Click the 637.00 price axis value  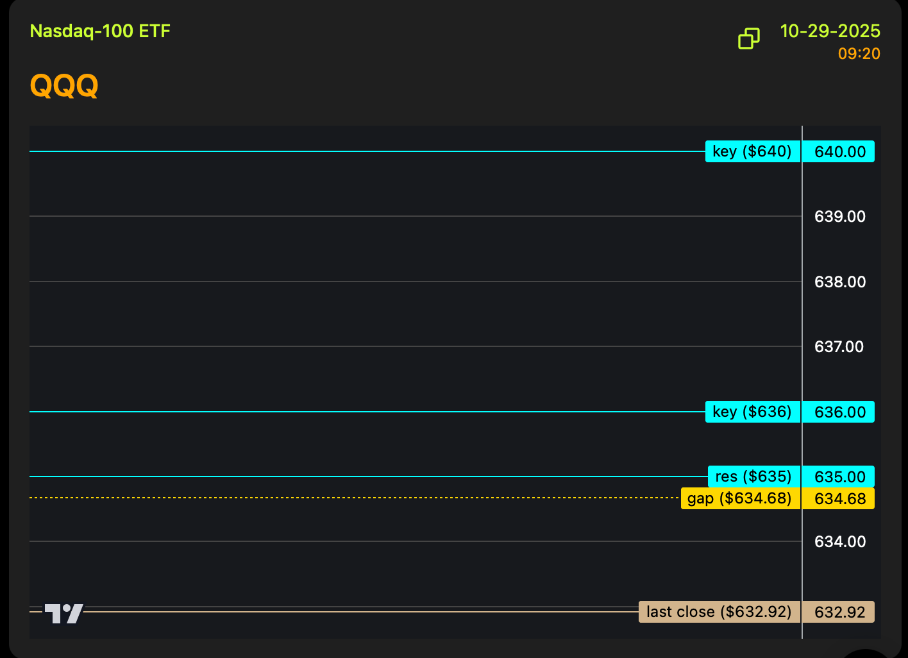pos(839,347)
